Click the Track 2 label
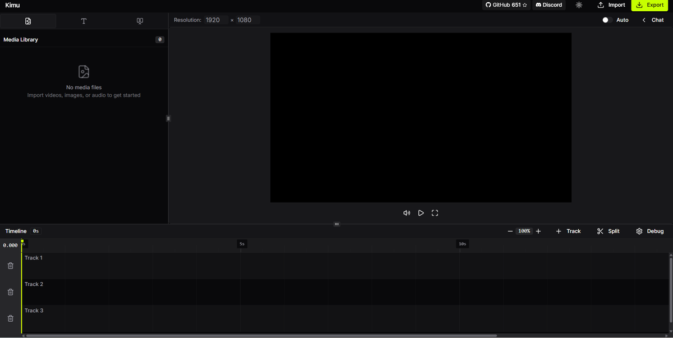673x338 pixels. [x=34, y=284]
